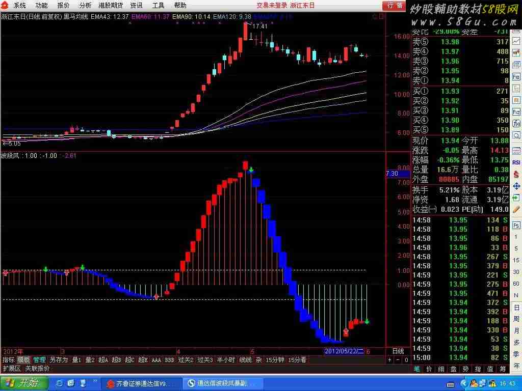Select the 月 (monthly) period button
The height and width of the screenshot is (391, 522).
coord(516,330)
